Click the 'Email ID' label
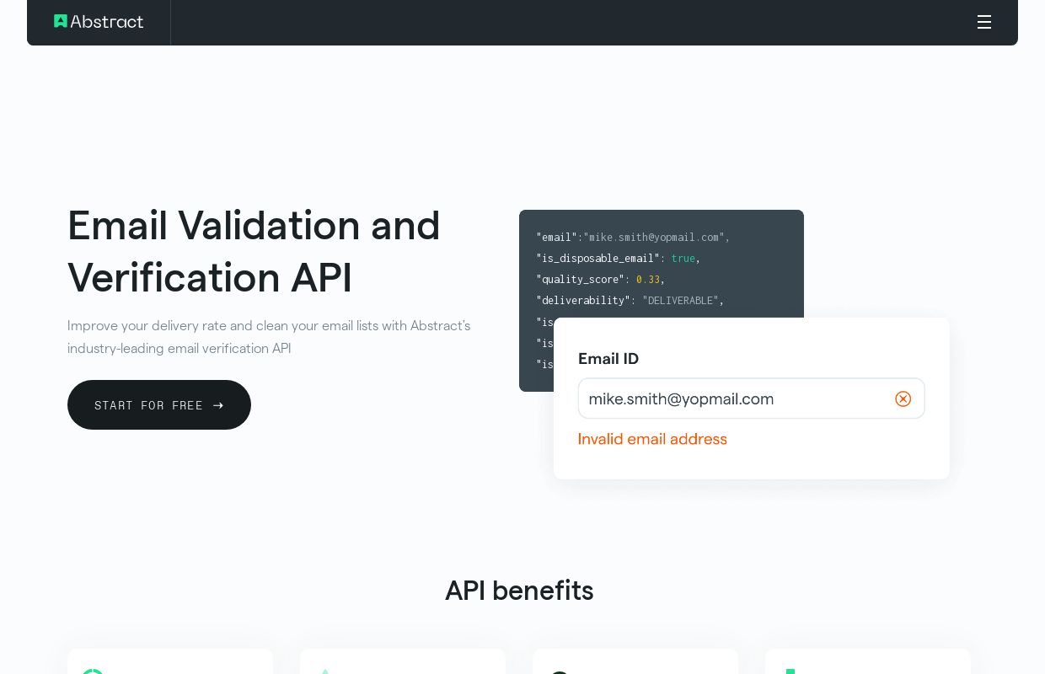The width and height of the screenshot is (1045, 674). coord(608,359)
